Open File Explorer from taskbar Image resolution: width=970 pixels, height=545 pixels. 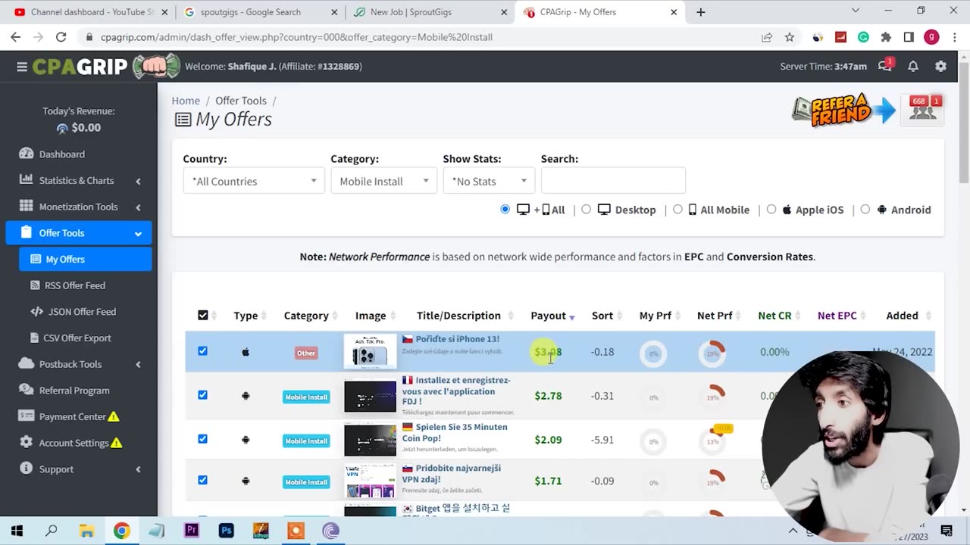[x=86, y=531]
